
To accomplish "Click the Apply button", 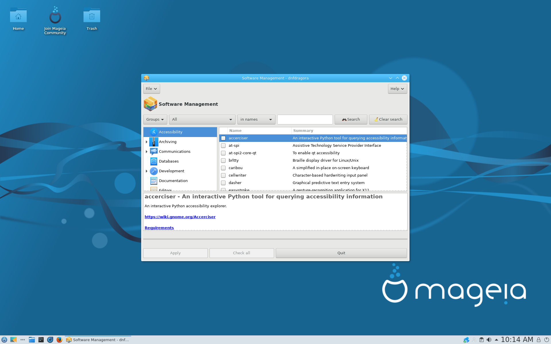I will tap(175, 253).
